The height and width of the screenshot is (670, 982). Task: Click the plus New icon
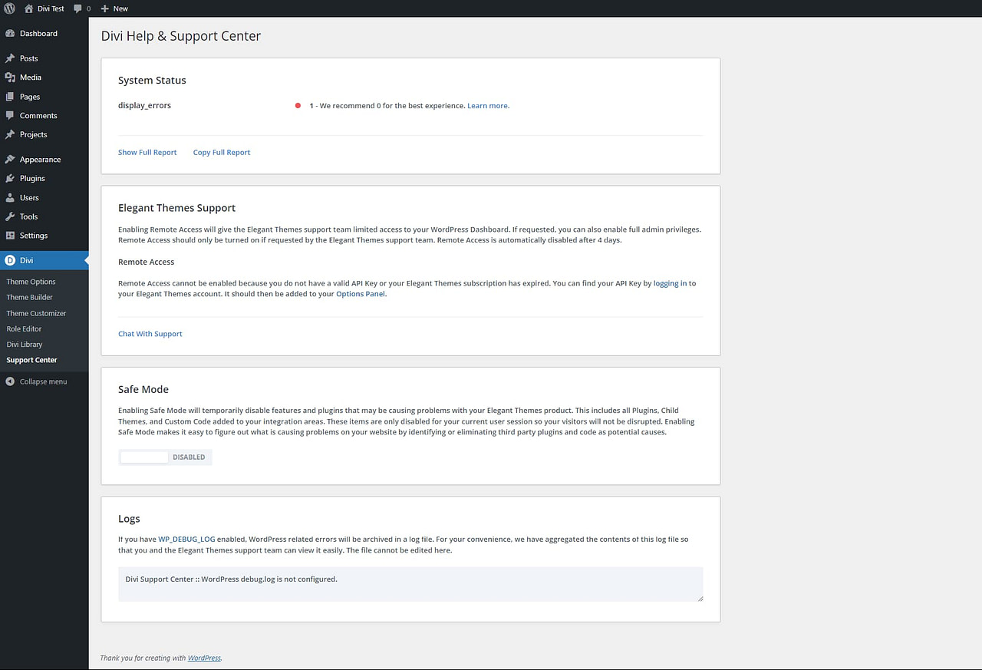tap(105, 8)
